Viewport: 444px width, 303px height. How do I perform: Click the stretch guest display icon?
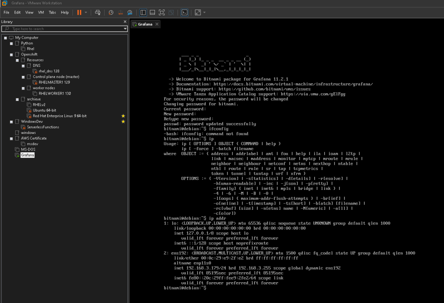(x=198, y=13)
